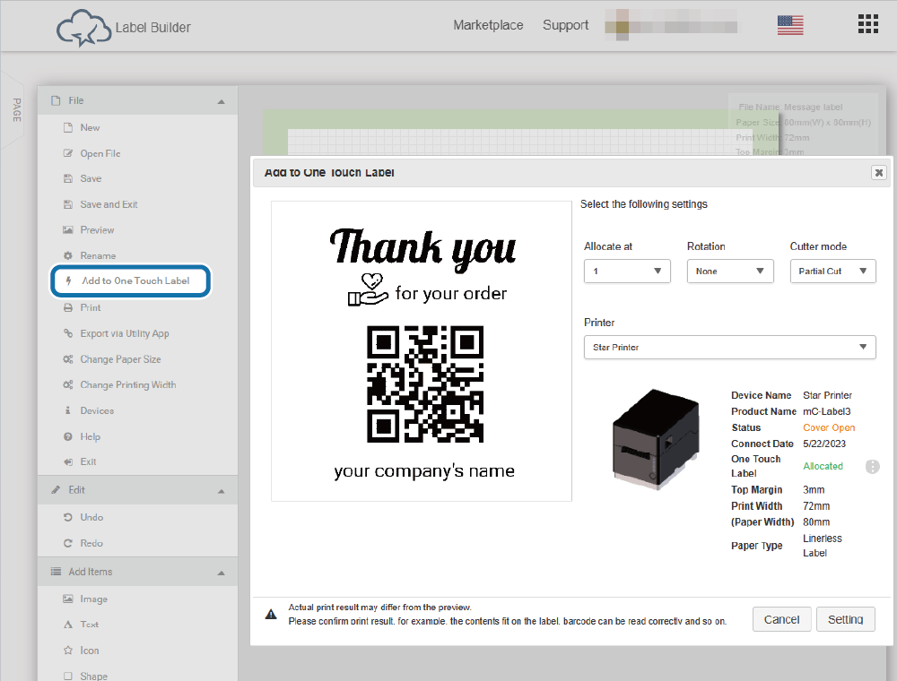Screen dimensions: 897x681
Task: Collapse the Add Items section arrow
Action: coord(222,573)
